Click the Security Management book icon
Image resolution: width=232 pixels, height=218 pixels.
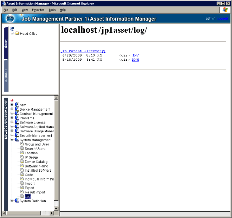[17, 136]
